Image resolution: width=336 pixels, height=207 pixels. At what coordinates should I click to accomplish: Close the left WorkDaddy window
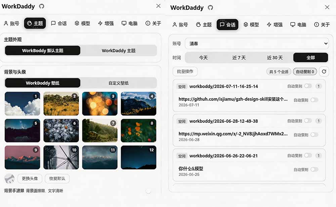pos(158,6)
